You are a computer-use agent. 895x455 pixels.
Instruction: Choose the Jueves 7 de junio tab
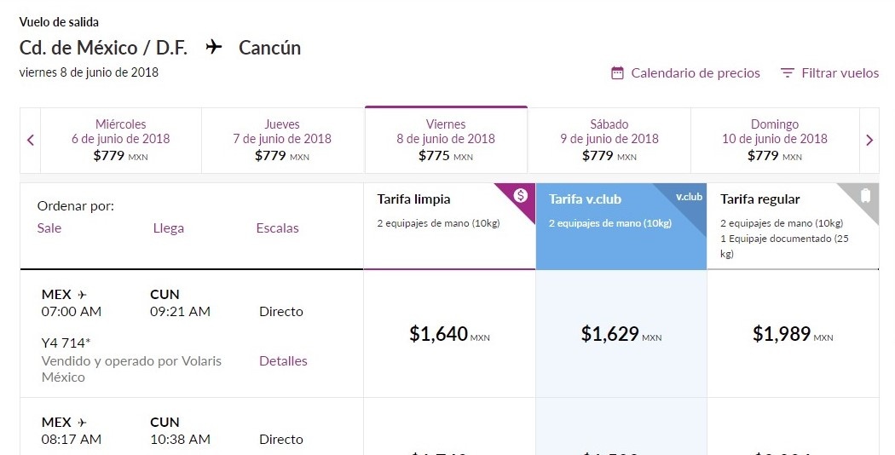pyautogui.click(x=282, y=141)
